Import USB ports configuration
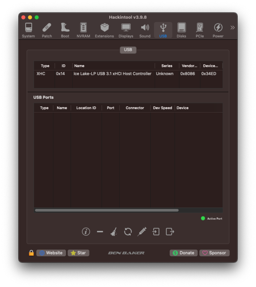The image size is (256, 287). [156, 232]
